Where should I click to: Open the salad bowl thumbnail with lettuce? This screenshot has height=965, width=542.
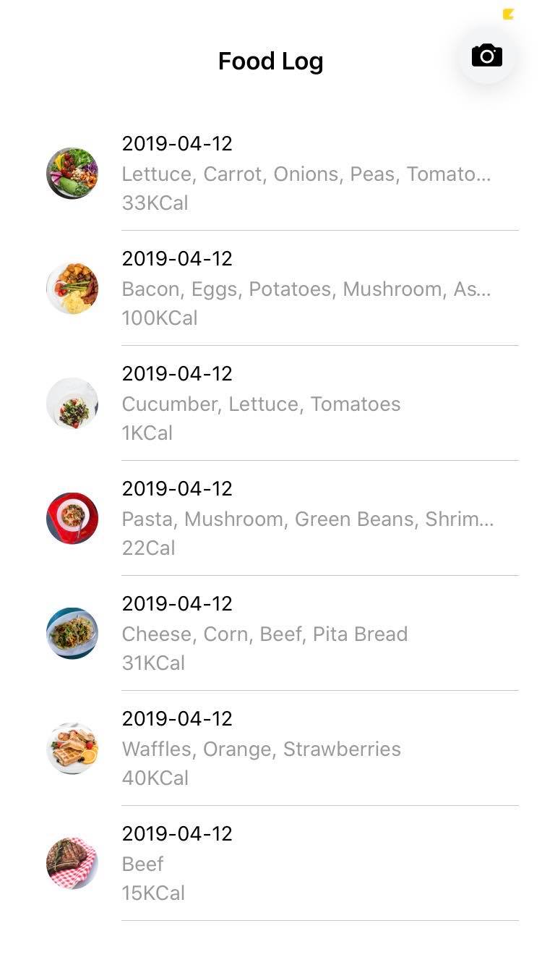[x=72, y=174]
